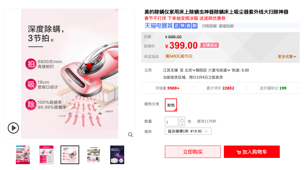Image resolution: width=304 pixels, height=170 pixels.
Task: Play the product video
Action: (x=13, y=128)
